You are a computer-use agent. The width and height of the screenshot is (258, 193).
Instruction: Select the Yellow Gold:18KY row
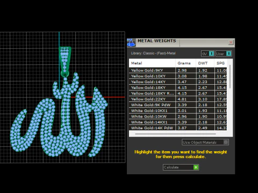coord(178,87)
